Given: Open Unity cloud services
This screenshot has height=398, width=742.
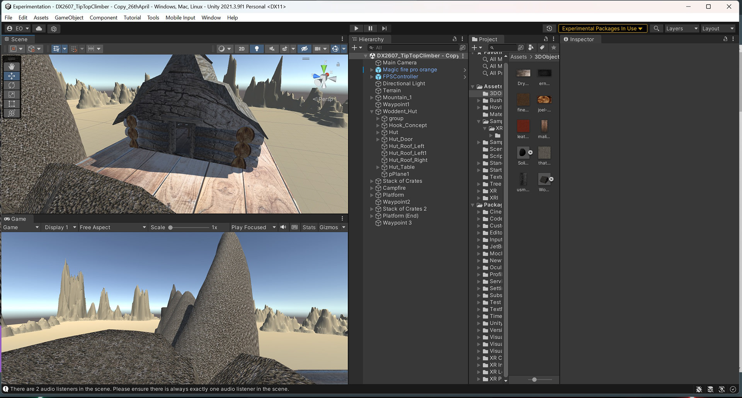Looking at the screenshot, I should click(x=39, y=29).
